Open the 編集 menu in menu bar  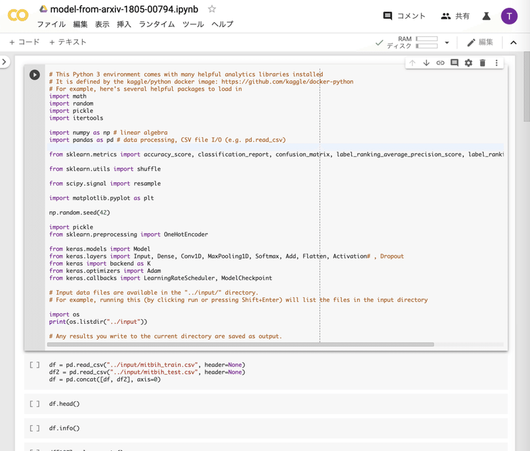(80, 25)
